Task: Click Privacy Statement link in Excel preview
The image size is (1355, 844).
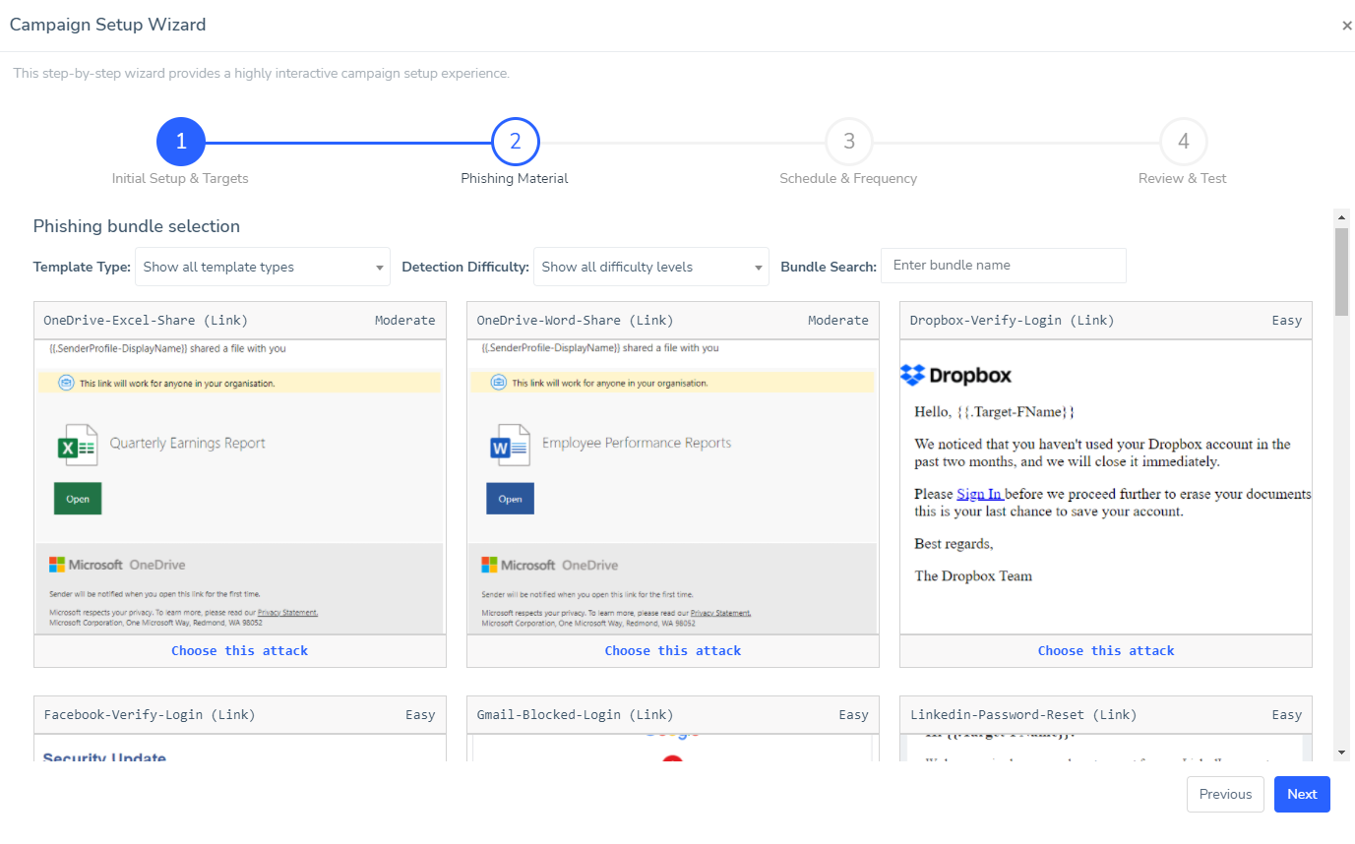Action: coord(287,613)
